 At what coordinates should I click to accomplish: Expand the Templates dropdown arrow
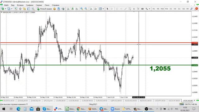(103, 9)
